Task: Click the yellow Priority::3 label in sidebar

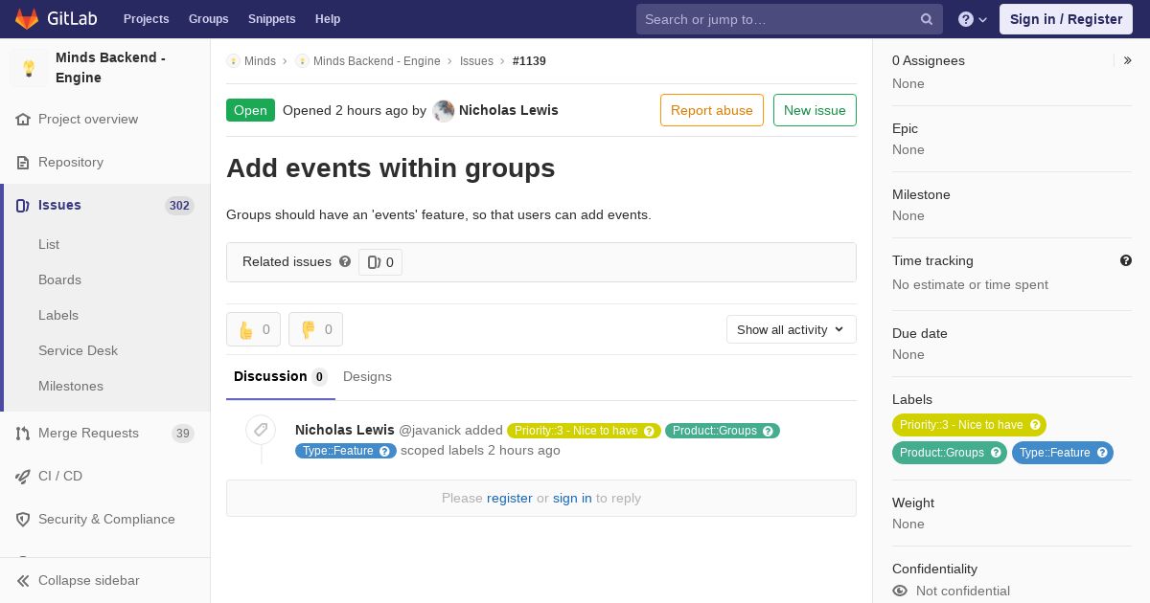Action: [x=969, y=425]
